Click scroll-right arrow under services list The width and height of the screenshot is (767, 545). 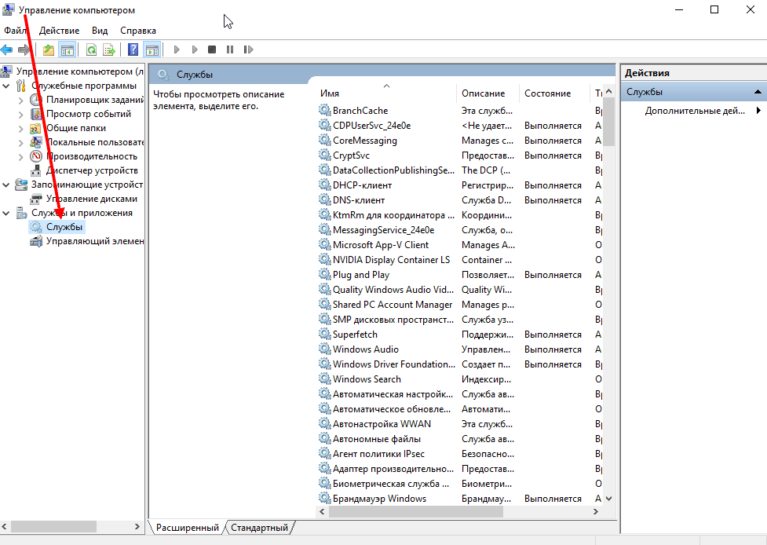(x=595, y=512)
